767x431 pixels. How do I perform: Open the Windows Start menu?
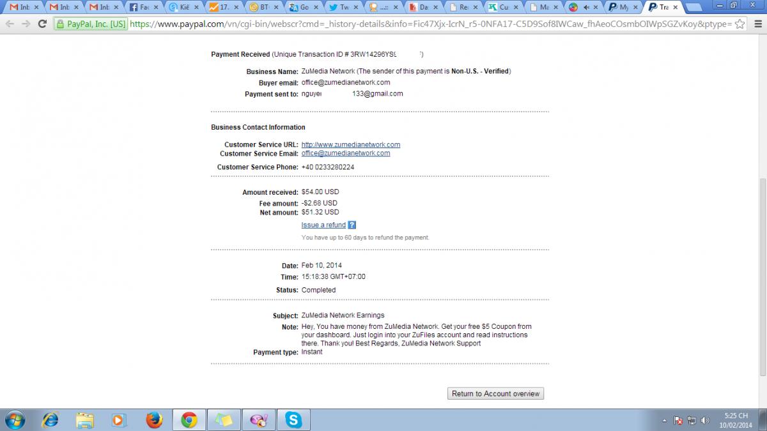click(x=14, y=420)
